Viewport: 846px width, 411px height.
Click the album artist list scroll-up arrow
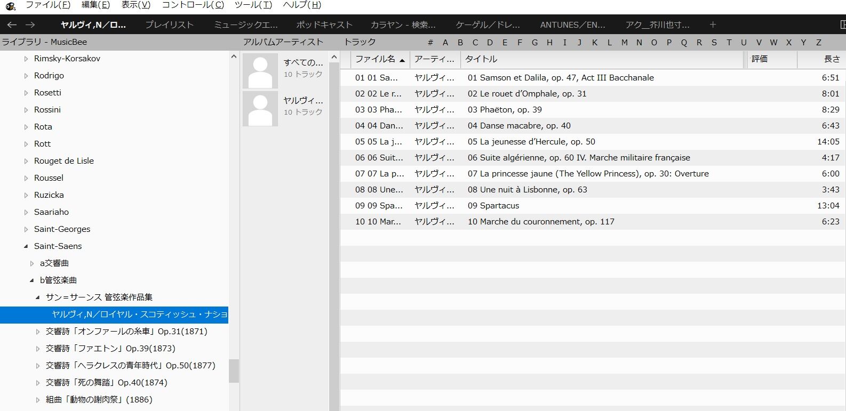pos(334,57)
